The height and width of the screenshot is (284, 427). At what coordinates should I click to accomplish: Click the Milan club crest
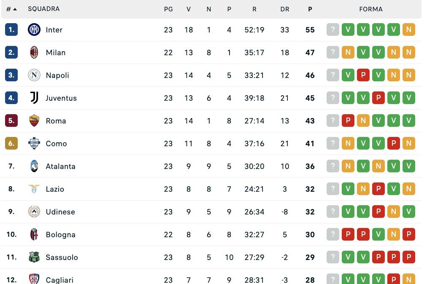tap(34, 52)
